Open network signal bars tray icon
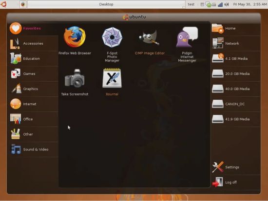268x201 pixels. click(220, 4)
